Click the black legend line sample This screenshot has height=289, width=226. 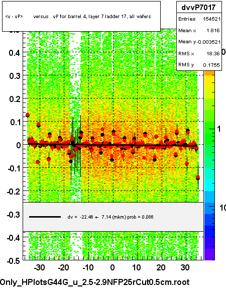(45, 217)
